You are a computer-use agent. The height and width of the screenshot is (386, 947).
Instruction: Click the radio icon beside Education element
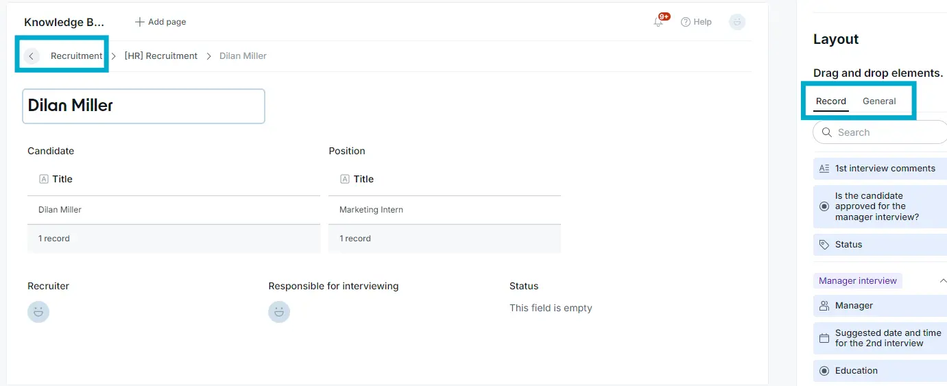click(x=824, y=371)
